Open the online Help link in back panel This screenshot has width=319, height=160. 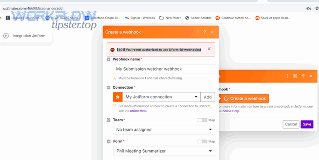(x=231, y=111)
